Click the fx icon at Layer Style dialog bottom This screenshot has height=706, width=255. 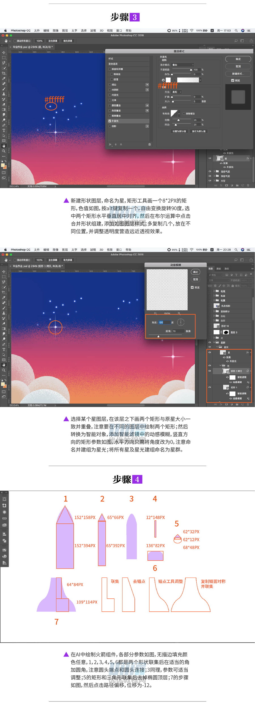(x=110, y=145)
